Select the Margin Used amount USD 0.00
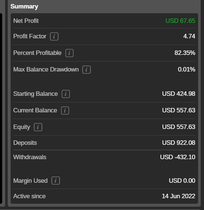The width and height of the screenshot is (204, 210). 182,181
